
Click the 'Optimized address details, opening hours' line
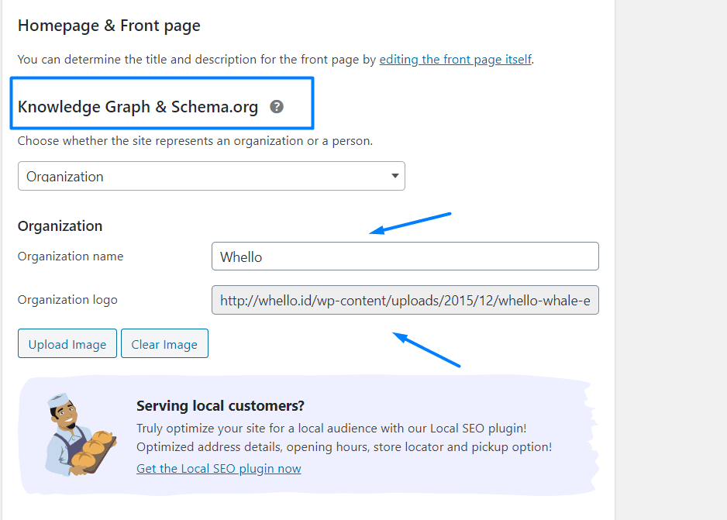click(344, 447)
